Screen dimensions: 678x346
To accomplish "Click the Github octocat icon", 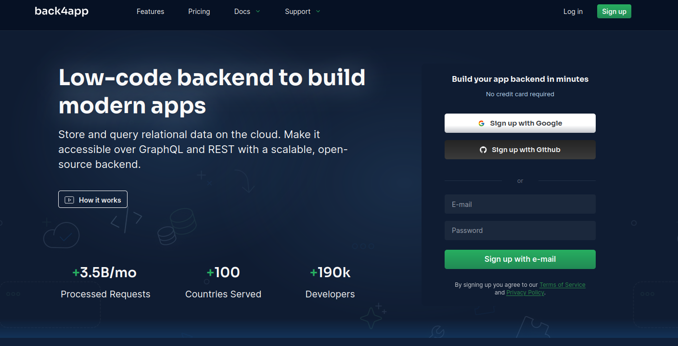I will [x=483, y=150].
